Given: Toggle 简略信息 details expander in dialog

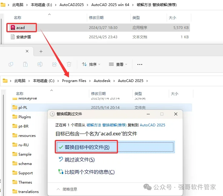Looking at the screenshot, I should (x=67, y=189).
